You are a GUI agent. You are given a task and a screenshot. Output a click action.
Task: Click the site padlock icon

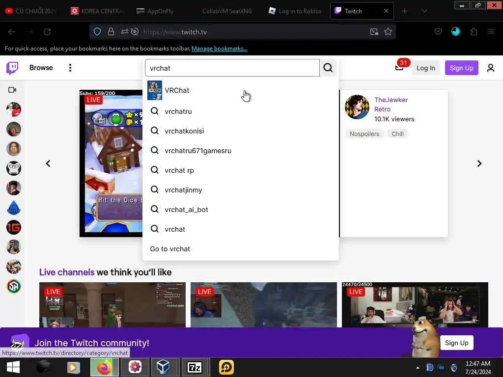tap(111, 31)
